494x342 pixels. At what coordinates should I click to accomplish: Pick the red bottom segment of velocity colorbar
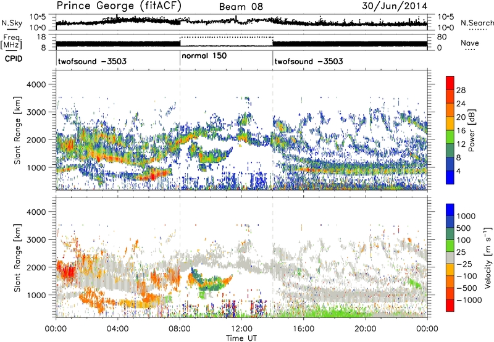click(x=450, y=306)
